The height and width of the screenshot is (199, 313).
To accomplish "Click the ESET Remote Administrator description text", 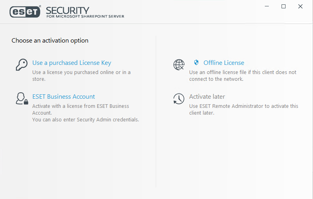I will click(243, 109).
